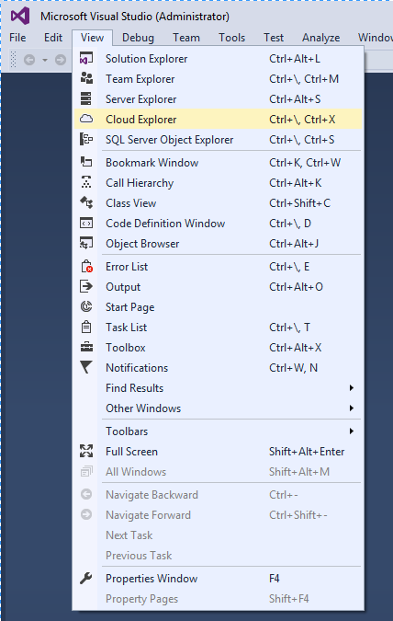Open SQL Server Object Explorer entry

[x=219, y=140]
